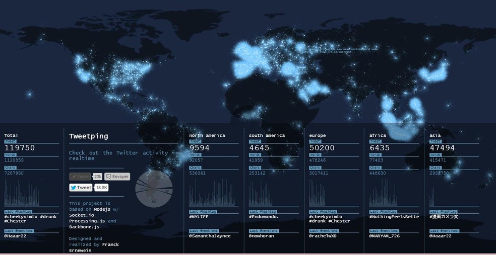The width and height of the screenshot is (496, 255).
Task: Click the #Endomondo. hashtag
Action: pyautogui.click(x=264, y=217)
